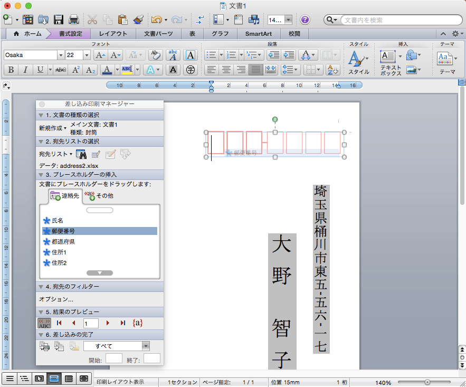
Task: Click the Print icon in the toolbar
Action: pos(74,20)
